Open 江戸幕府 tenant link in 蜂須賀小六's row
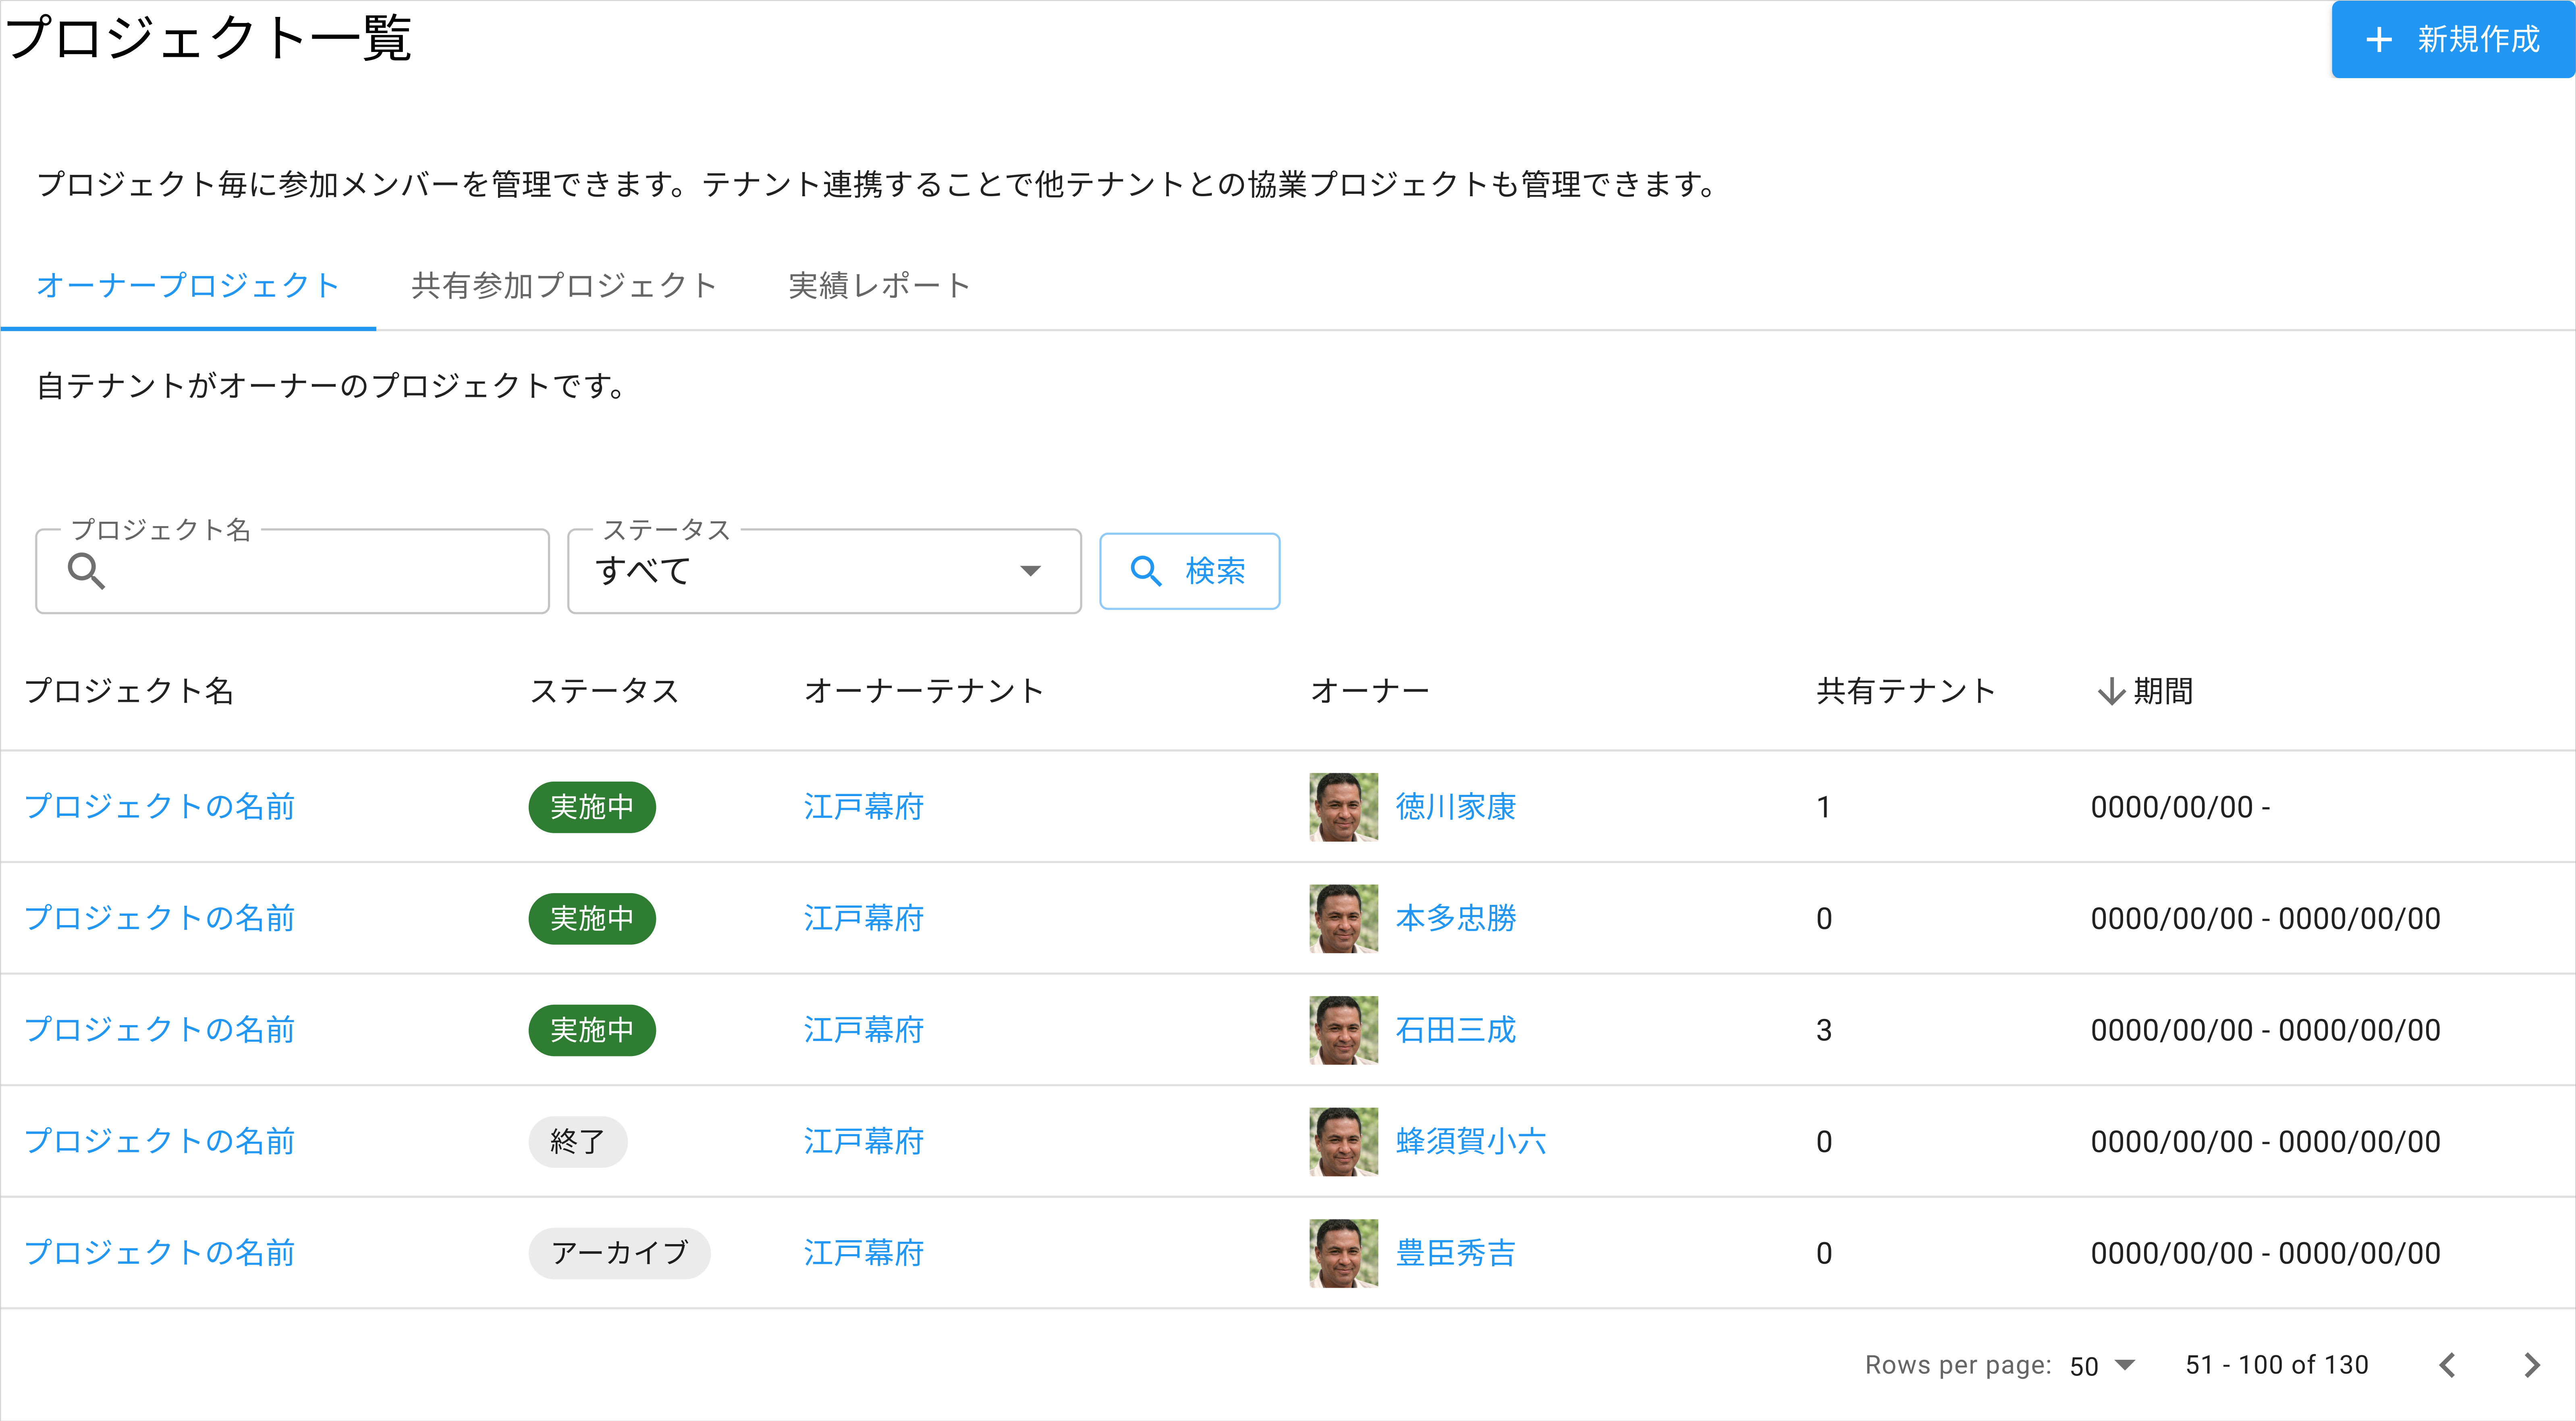Screen dimensions: 2576x1421 point(864,1141)
